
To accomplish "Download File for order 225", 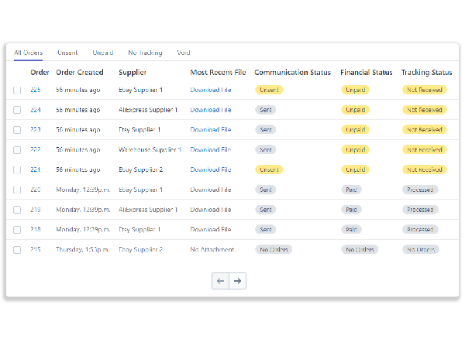I will coord(211,90).
